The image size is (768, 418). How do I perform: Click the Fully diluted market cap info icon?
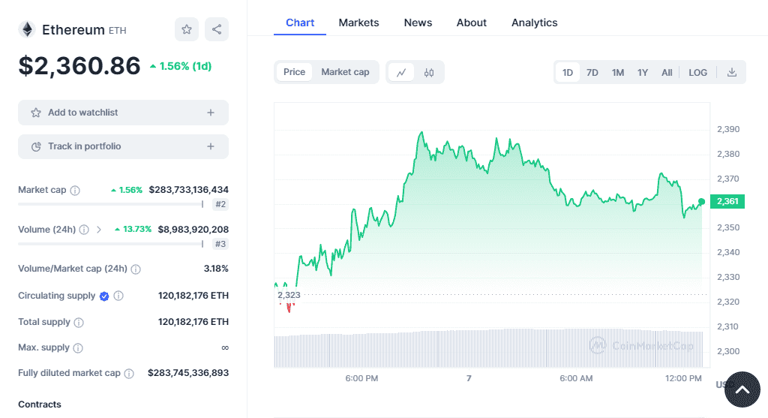tap(129, 373)
